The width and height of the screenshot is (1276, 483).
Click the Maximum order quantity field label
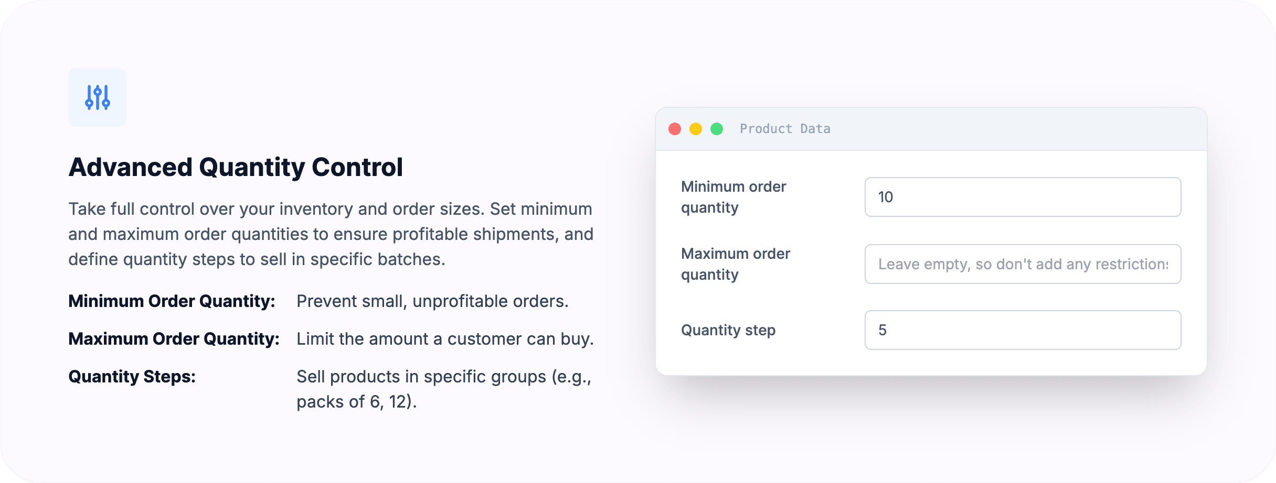tap(736, 264)
